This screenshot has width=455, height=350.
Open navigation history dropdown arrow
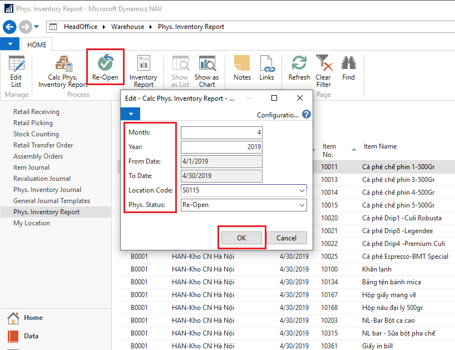tap(37, 27)
